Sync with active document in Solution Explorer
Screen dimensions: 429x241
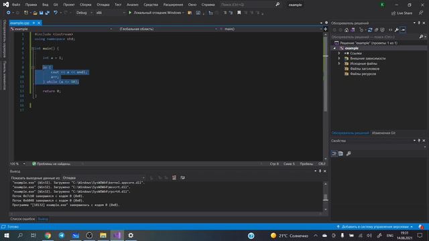click(x=370, y=29)
